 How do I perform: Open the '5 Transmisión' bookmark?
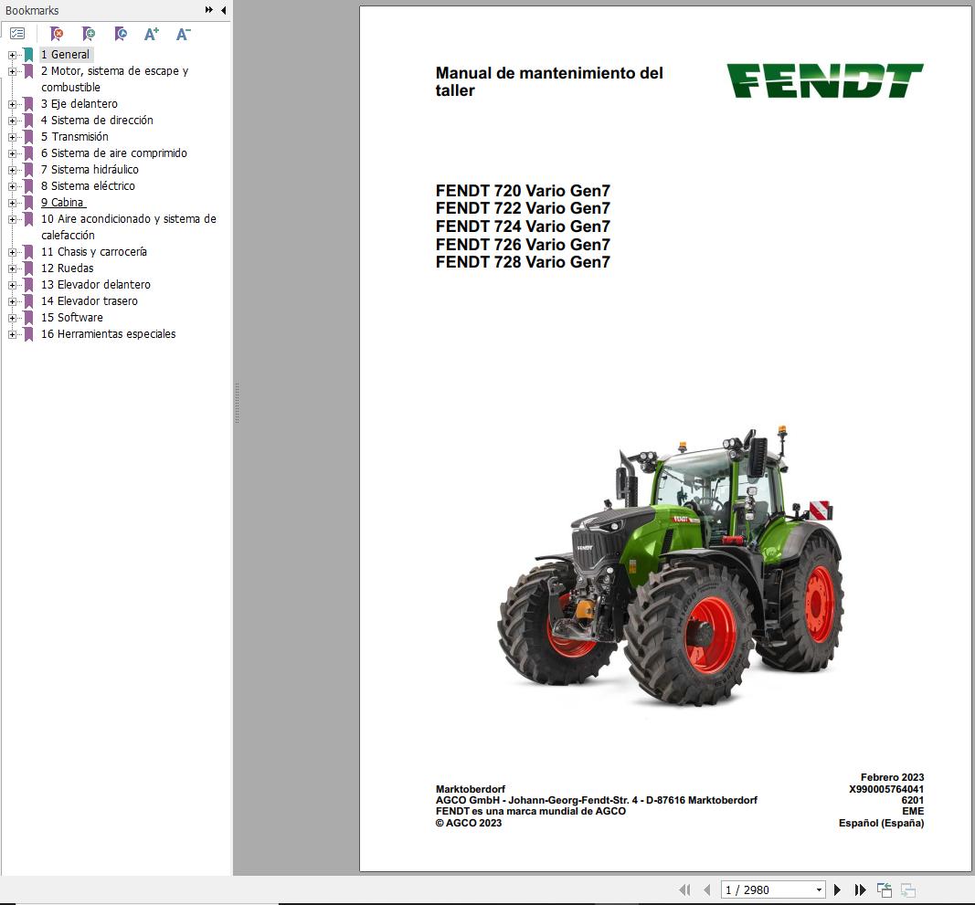tap(75, 137)
